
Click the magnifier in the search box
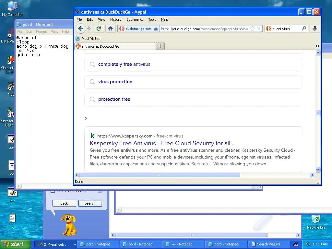point(304,29)
